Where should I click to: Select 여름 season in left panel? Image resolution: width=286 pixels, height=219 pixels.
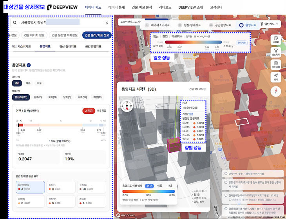tap(28, 83)
